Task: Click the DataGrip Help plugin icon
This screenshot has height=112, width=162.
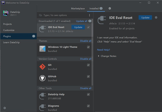Action: [x=42, y=96]
